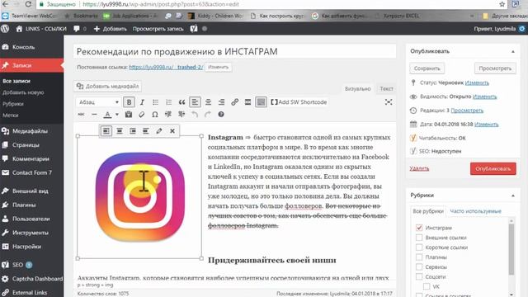Click Добавить медиафайл button
The image size is (528, 297).
pos(107,86)
